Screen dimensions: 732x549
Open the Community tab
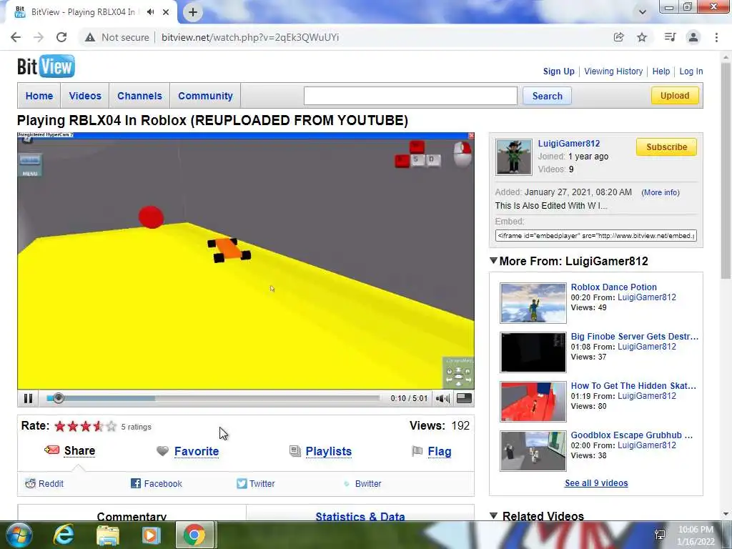[x=205, y=96]
